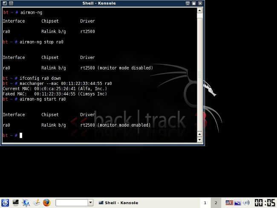Open the display settings tray icon
The image size is (277, 208).
click(x=237, y=202)
